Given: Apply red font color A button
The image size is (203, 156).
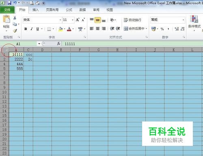Looking at the screenshot, I should pyautogui.click(x=69, y=29).
